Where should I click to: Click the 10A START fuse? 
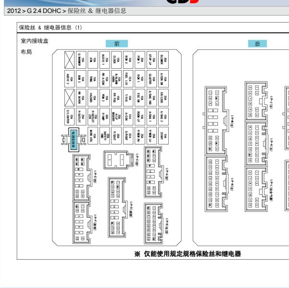pyautogui.click(x=163, y=136)
